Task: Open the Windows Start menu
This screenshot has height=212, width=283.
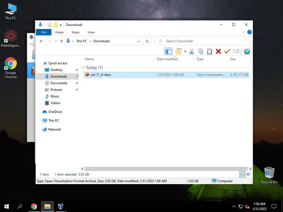Action: coord(7,206)
